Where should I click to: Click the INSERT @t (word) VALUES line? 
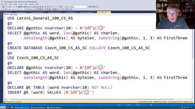point(51,92)
